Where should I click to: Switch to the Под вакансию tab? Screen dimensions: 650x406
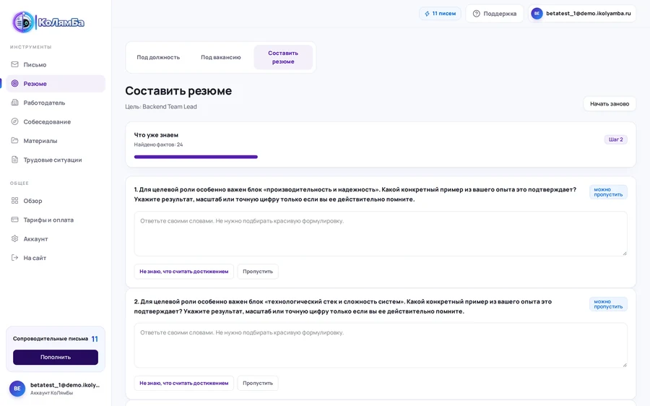click(x=221, y=57)
